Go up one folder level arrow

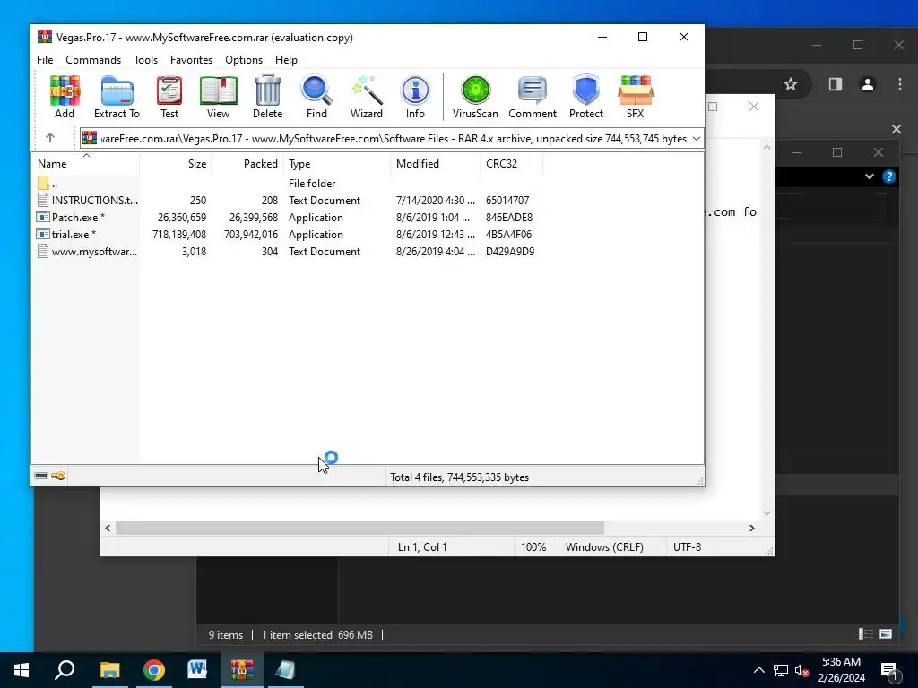(x=50, y=138)
